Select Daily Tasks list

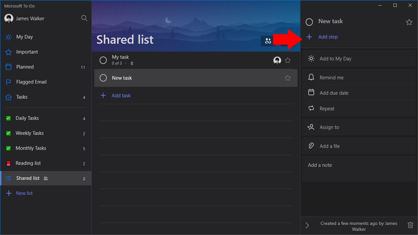point(46,118)
